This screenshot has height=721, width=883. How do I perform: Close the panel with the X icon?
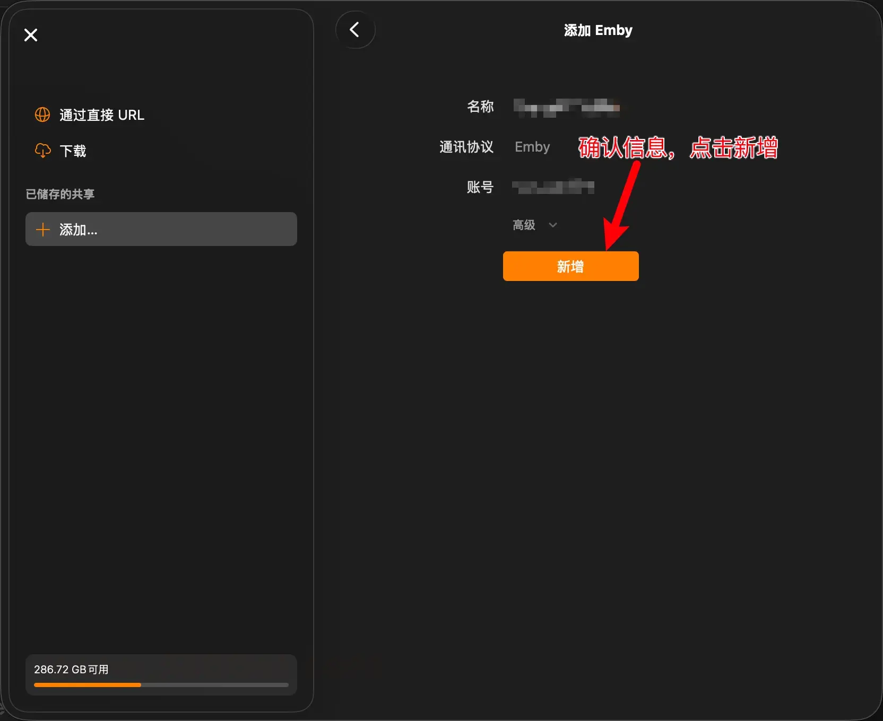[31, 35]
